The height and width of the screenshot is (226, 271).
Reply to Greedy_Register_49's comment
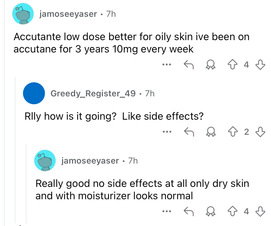point(189,132)
